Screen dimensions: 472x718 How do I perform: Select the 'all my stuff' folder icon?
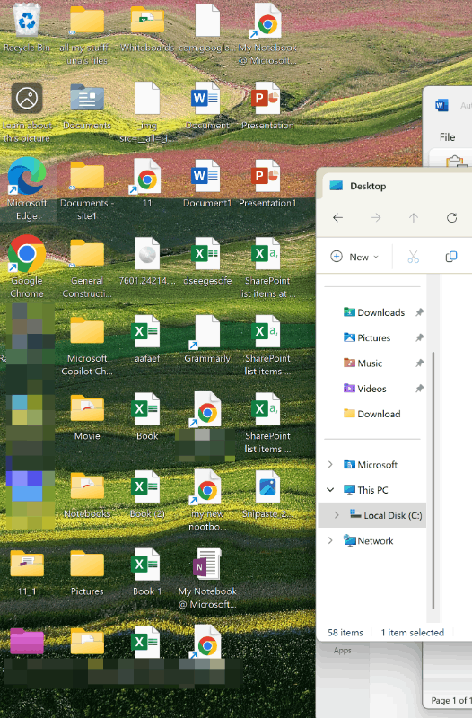[x=87, y=34]
